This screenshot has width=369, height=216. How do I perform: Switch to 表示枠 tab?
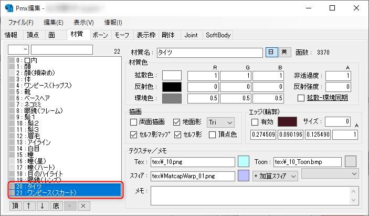click(146, 35)
